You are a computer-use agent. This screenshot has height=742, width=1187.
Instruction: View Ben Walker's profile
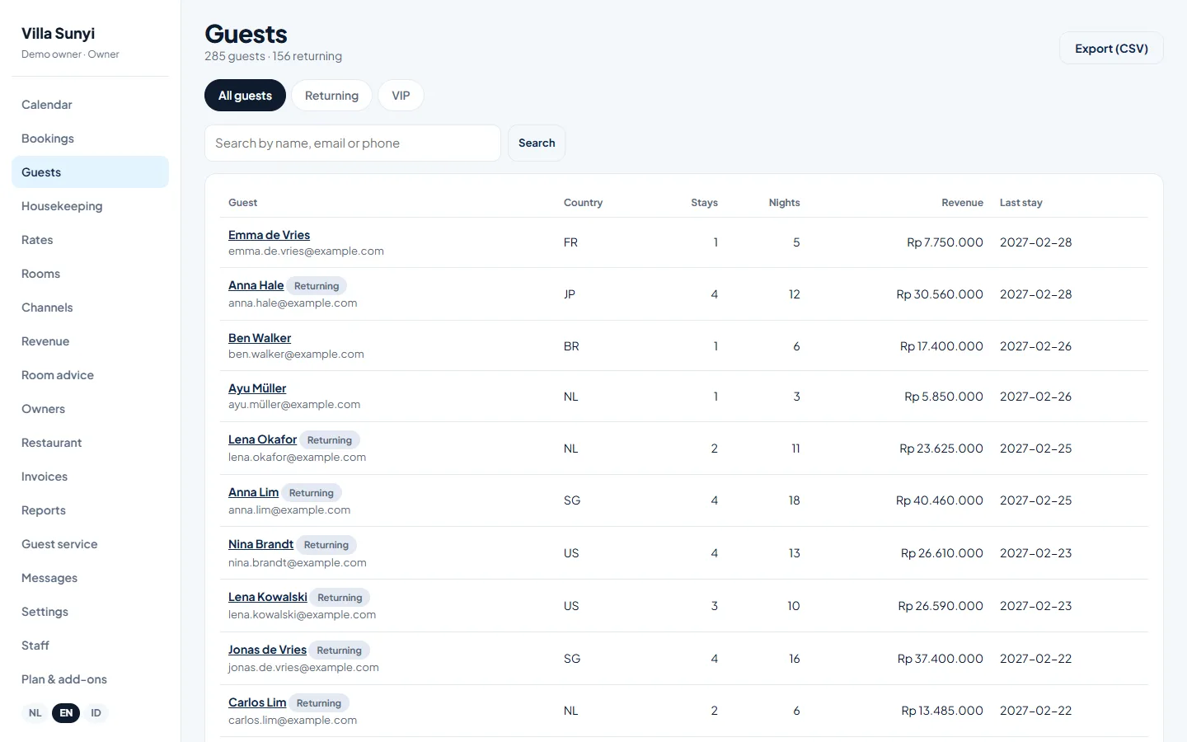coord(260,338)
